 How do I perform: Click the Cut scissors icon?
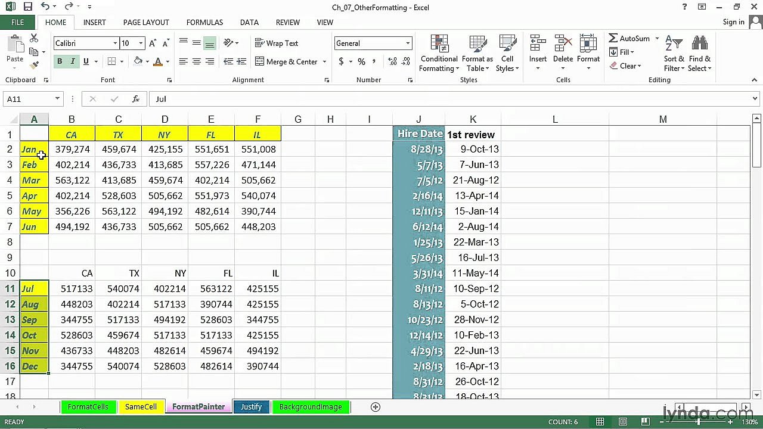point(34,39)
